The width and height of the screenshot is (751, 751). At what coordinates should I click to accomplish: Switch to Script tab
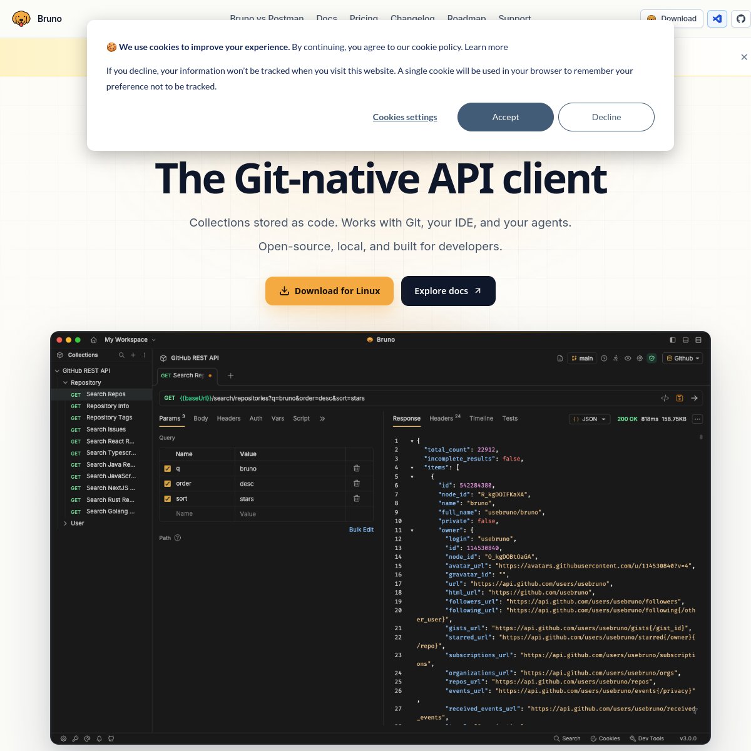click(x=301, y=419)
